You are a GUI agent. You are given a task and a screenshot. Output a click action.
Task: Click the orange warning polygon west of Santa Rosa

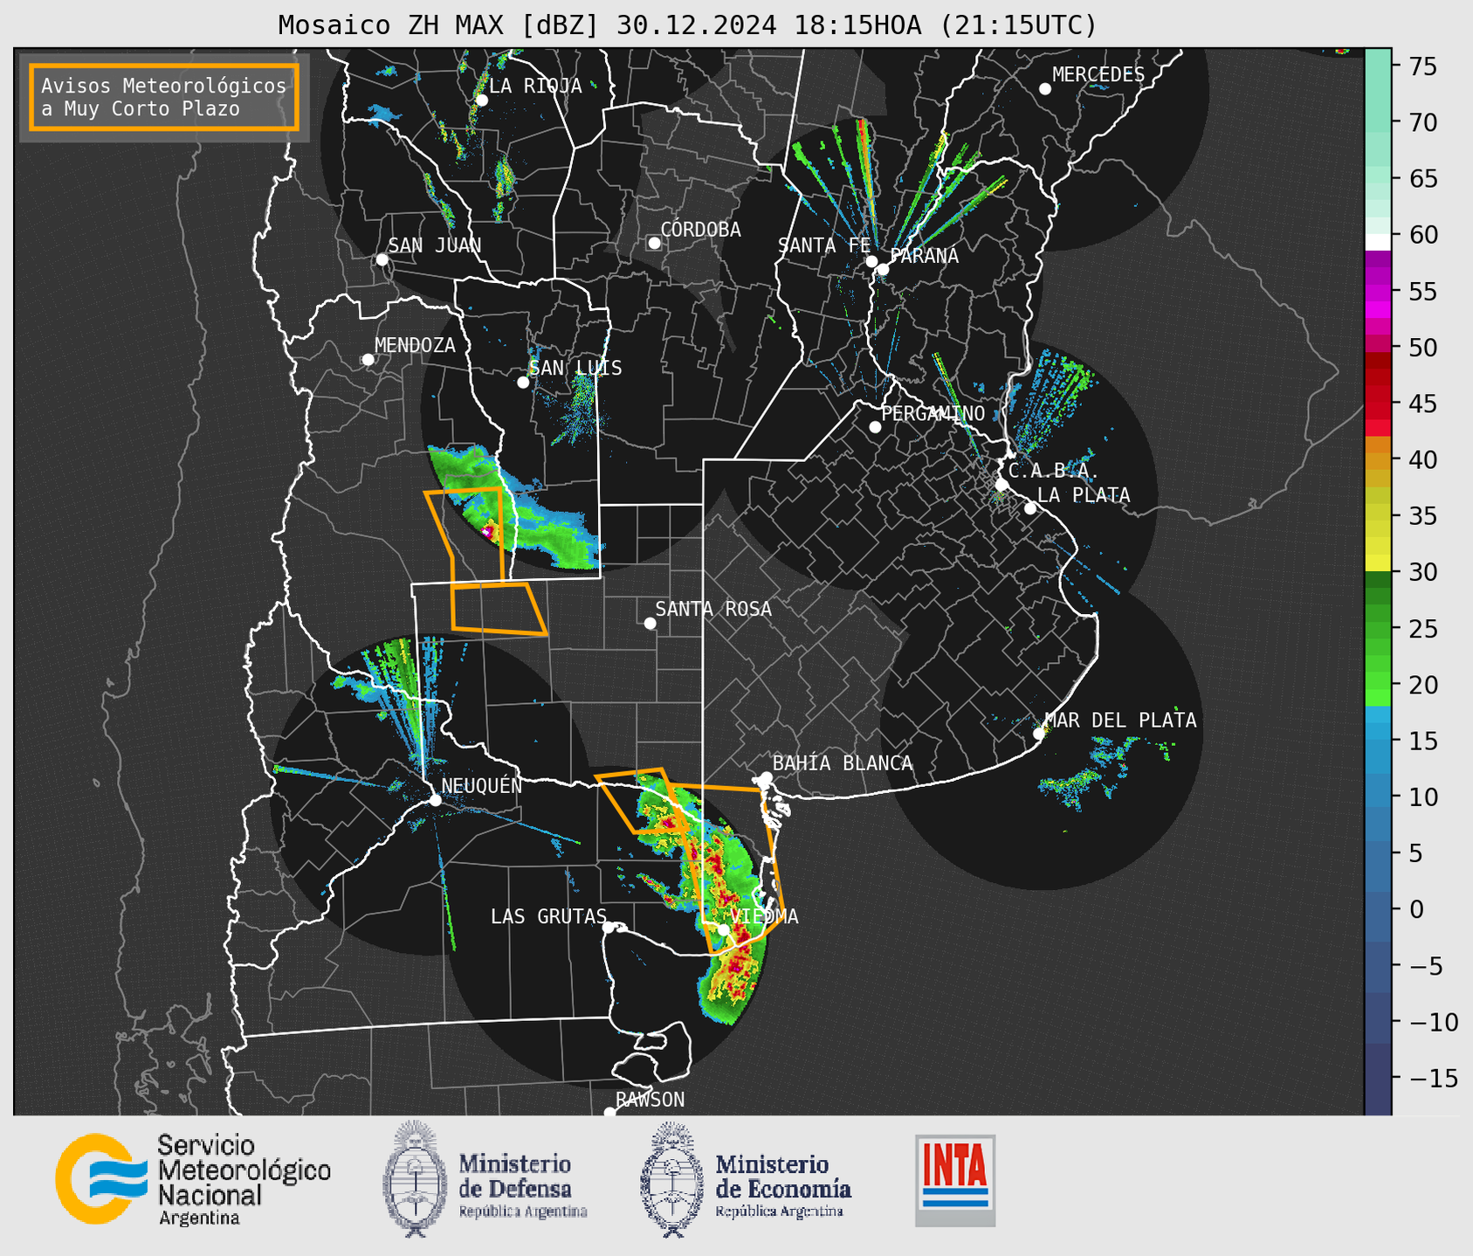pos(499,608)
